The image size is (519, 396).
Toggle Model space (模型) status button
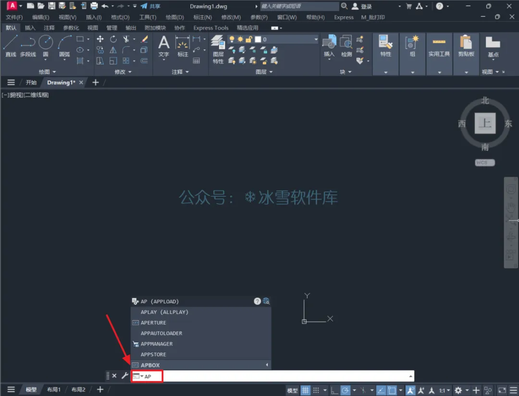pos(292,390)
